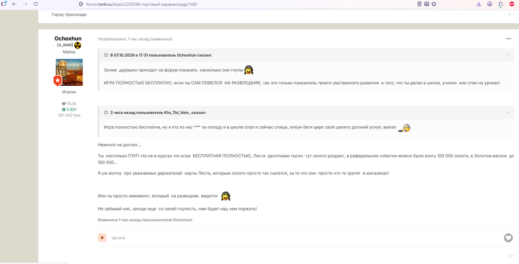
Task: Click the green 3 901 reputation value
Action: point(69,109)
